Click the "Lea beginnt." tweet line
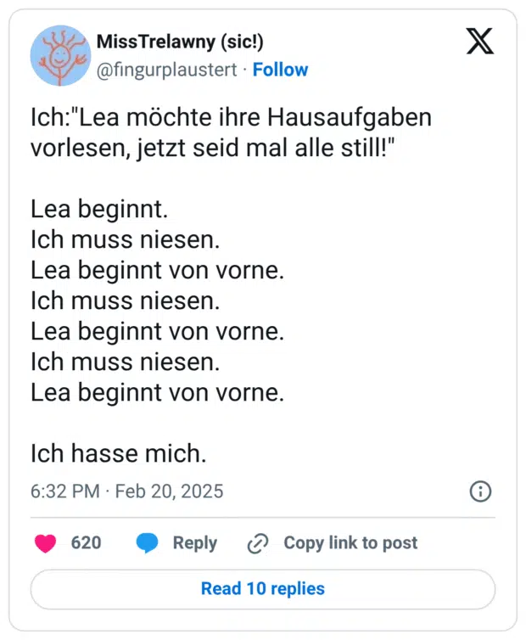526x640 pixels. pyautogui.click(x=99, y=210)
